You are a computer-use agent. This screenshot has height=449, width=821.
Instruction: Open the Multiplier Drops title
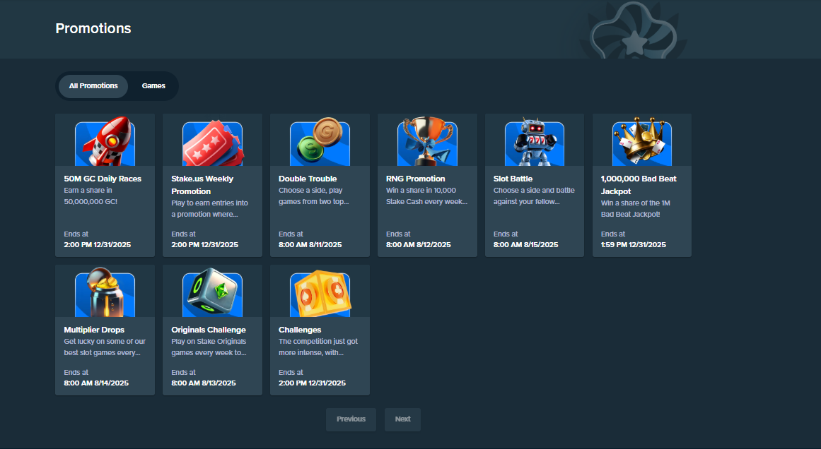pyautogui.click(x=94, y=330)
